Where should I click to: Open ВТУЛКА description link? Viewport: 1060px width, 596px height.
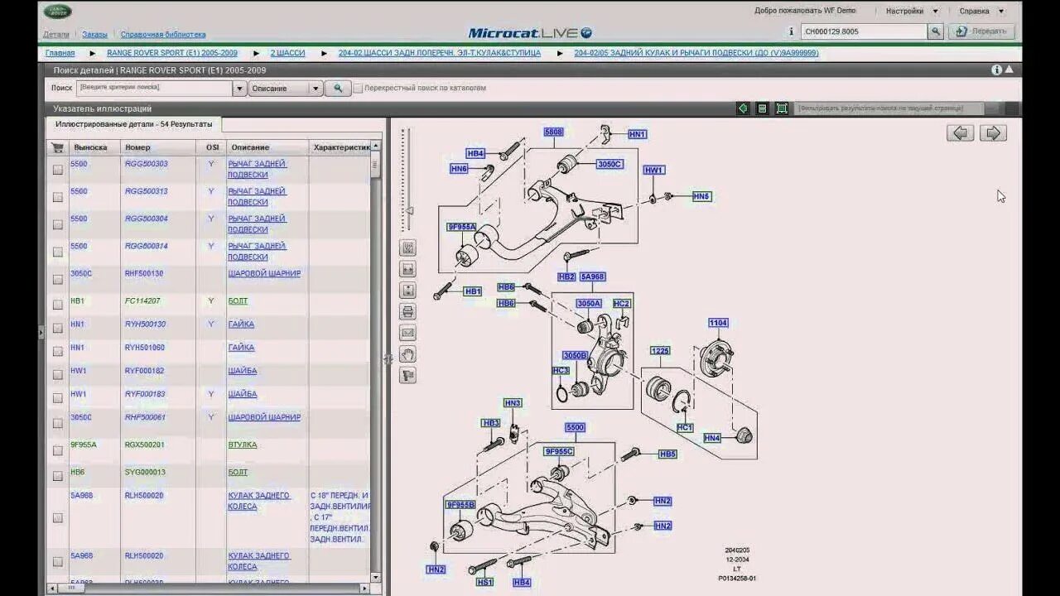point(243,445)
